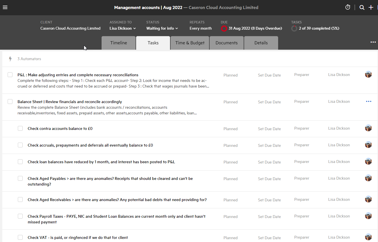Open Planned status on loan balances row
This screenshot has height=242, width=378.
click(231, 162)
